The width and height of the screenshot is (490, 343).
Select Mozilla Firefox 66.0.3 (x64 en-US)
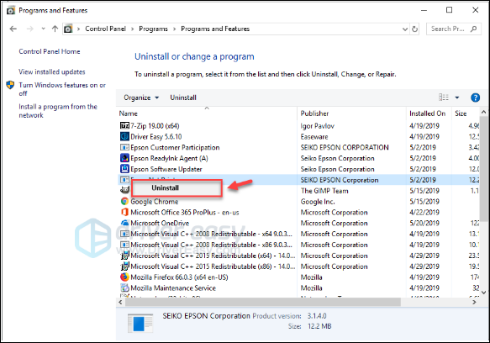pyautogui.click(x=179, y=277)
